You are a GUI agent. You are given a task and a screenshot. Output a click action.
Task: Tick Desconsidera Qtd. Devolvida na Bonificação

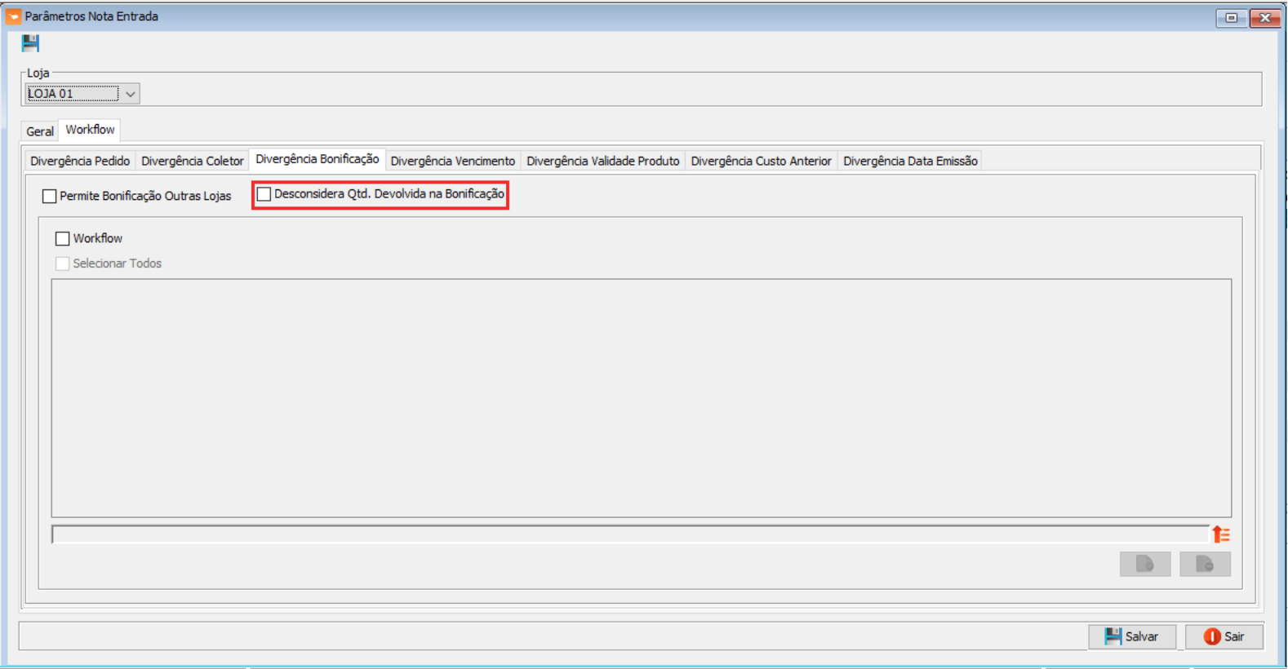tap(264, 194)
